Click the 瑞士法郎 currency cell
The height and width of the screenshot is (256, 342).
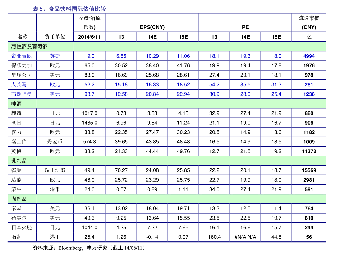click(x=55, y=170)
